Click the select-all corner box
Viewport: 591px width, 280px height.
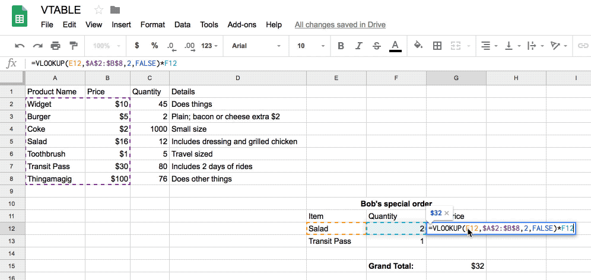point(12,78)
